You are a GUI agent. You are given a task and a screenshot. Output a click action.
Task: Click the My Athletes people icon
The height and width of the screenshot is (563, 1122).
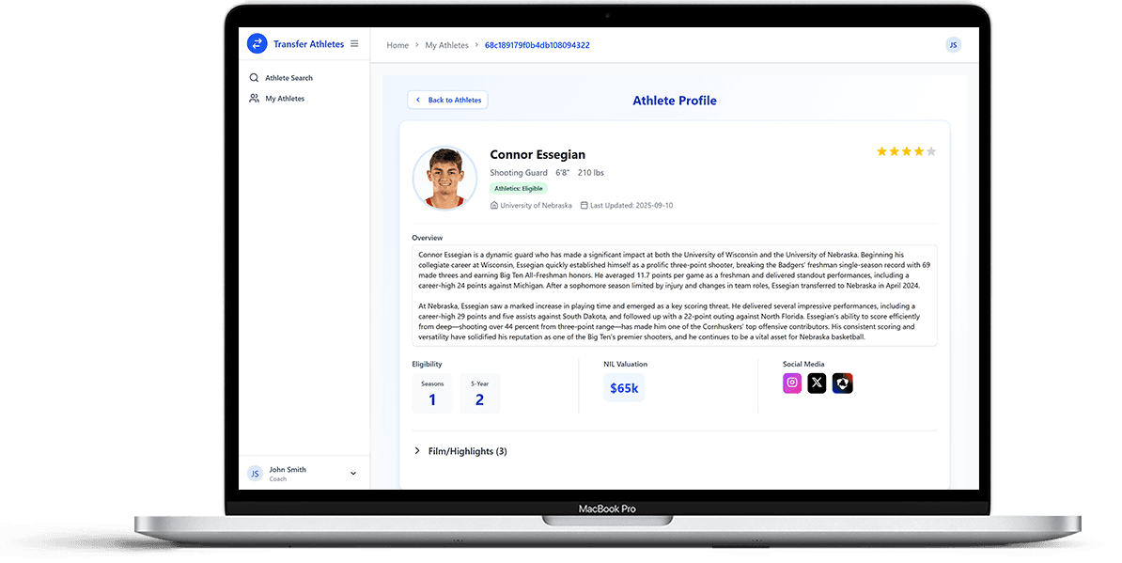coord(254,98)
